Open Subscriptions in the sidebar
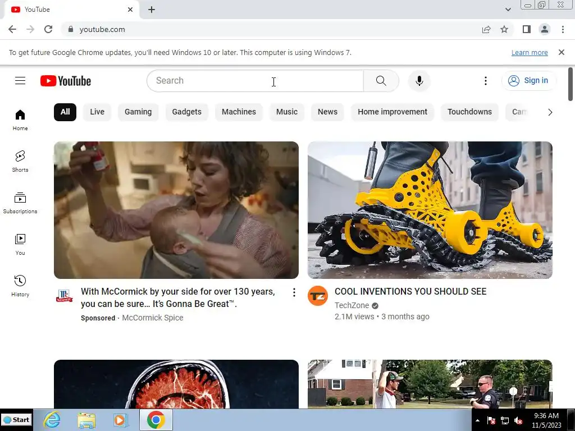Screen dimensions: 575x431 click(x=20, y=203)
